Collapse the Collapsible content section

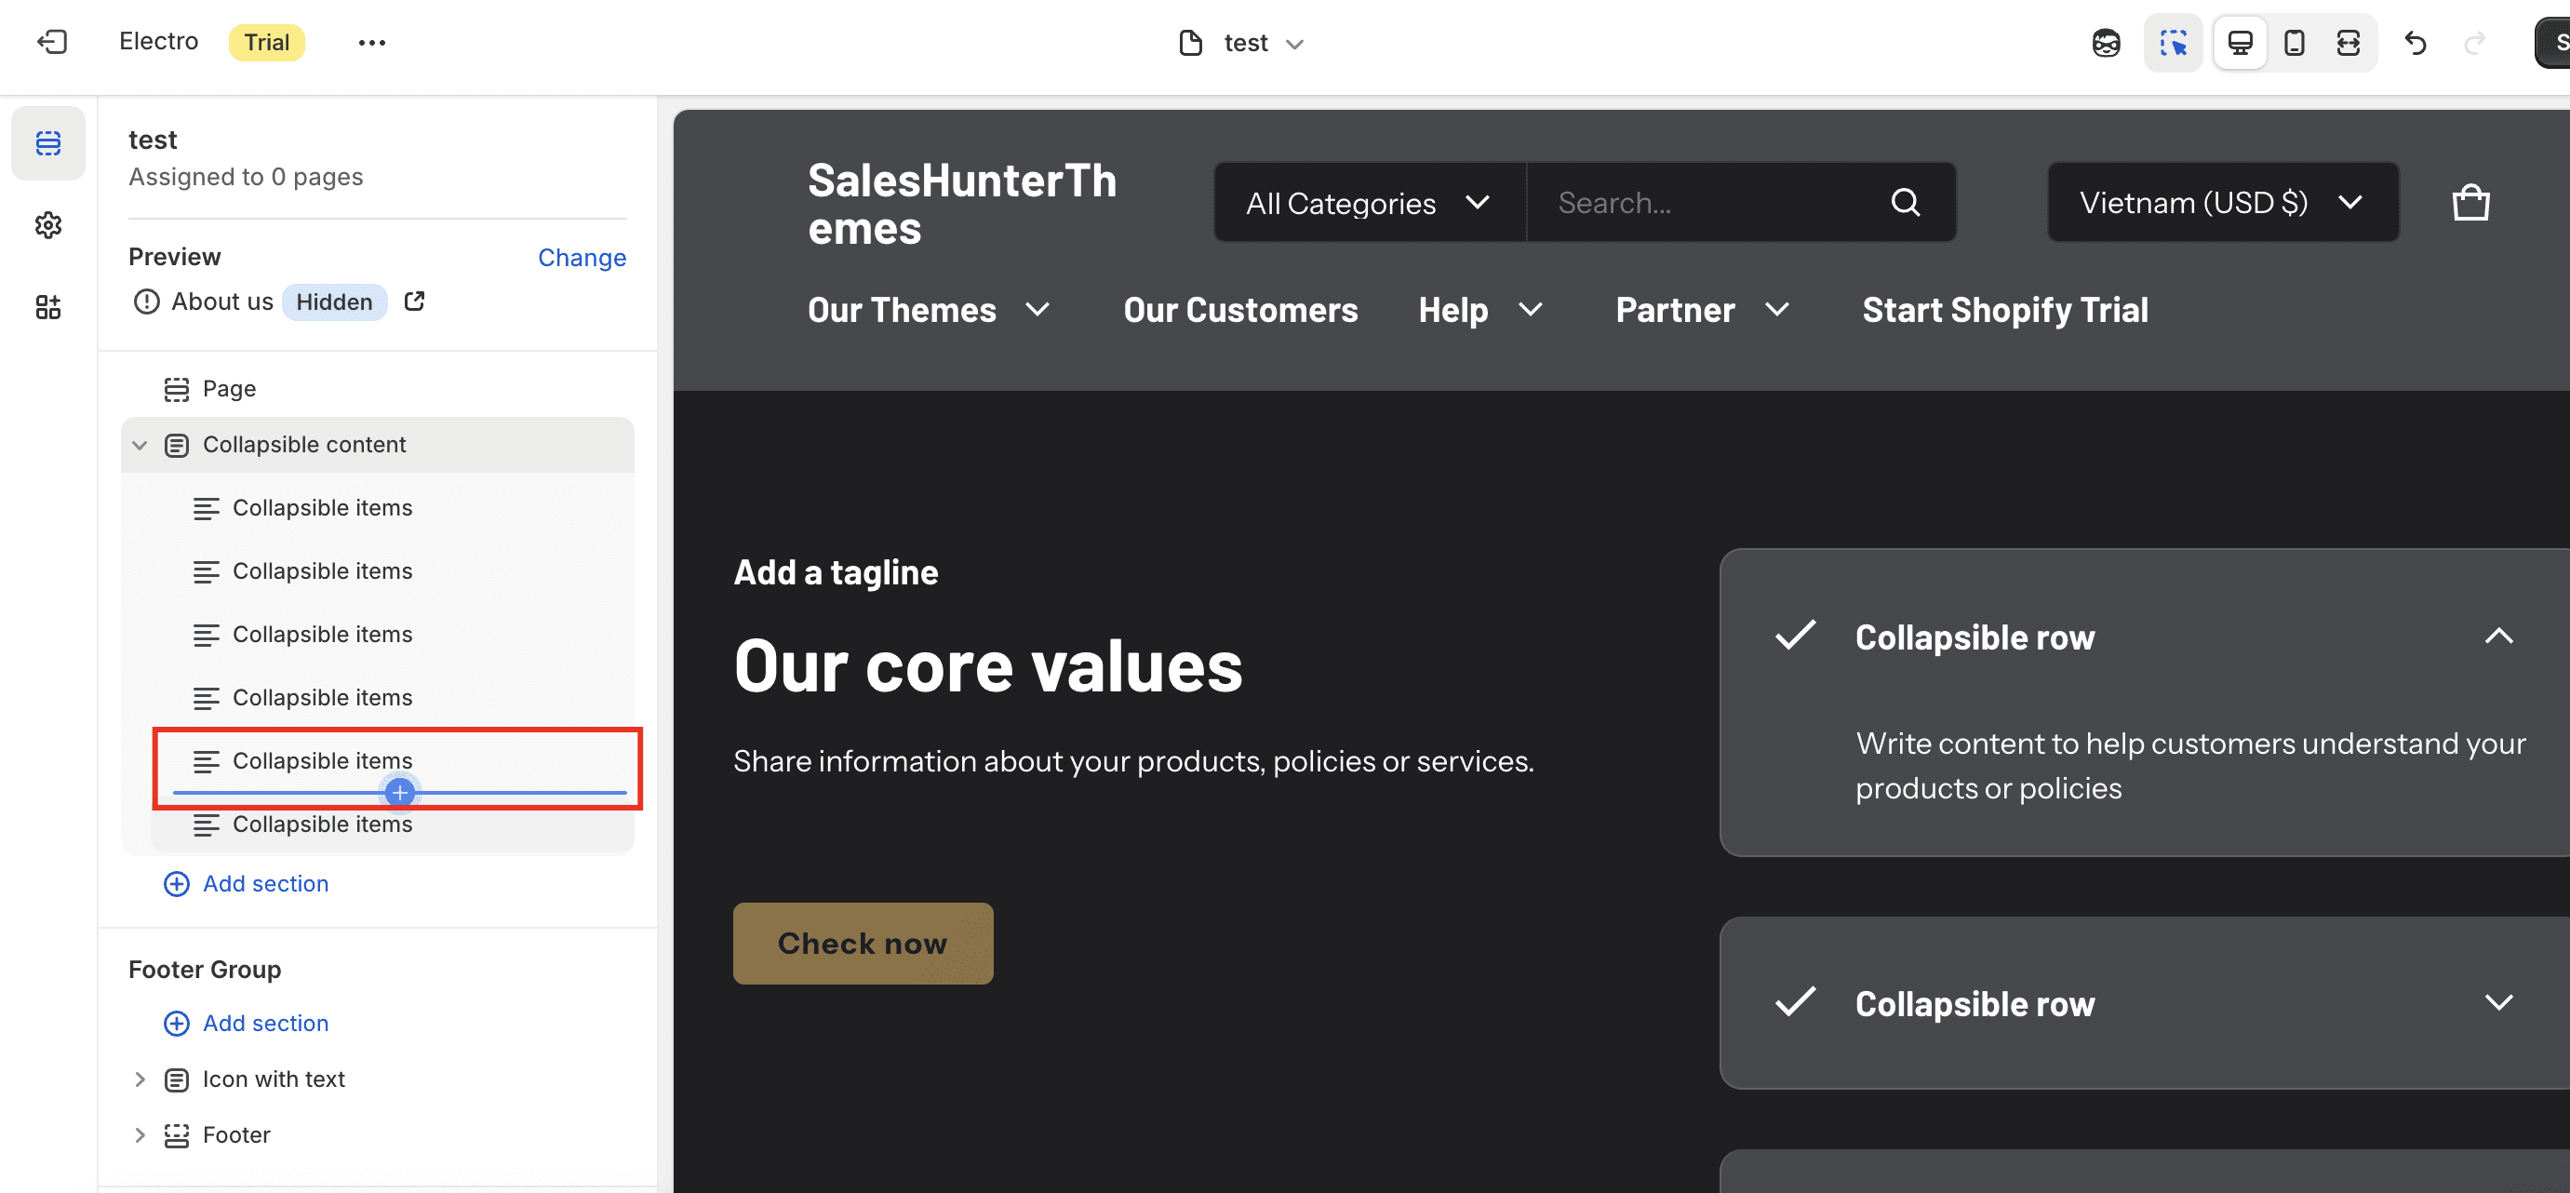(140, 445)
